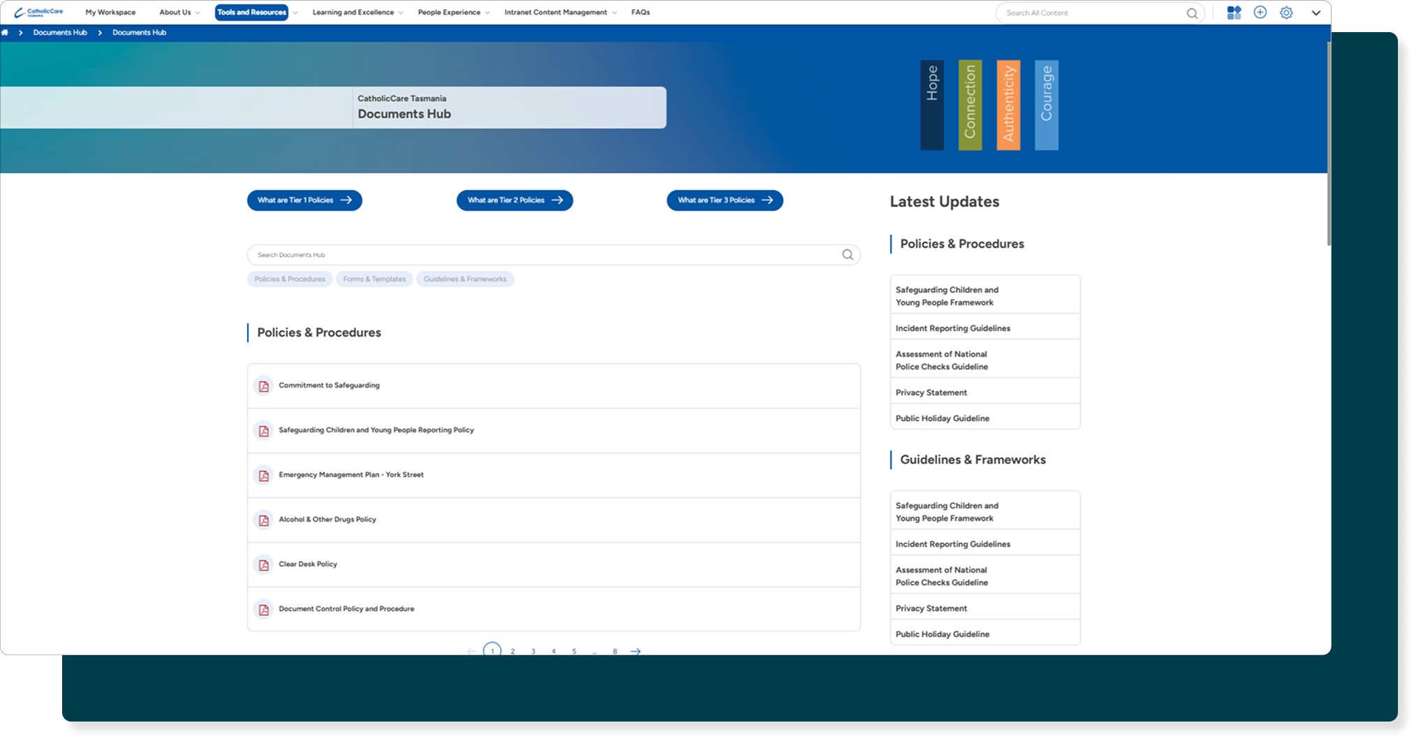Click the magnifier in Search All Content
Viewport: 1414px width, 739px height.
1192,13
